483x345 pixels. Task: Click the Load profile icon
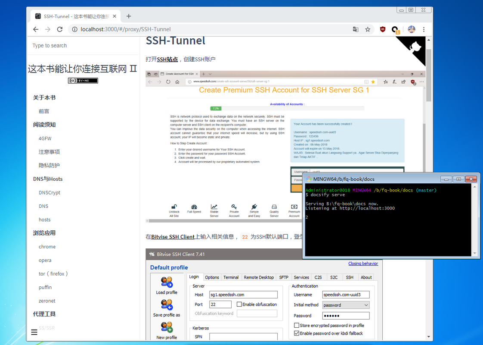(167, 282)
